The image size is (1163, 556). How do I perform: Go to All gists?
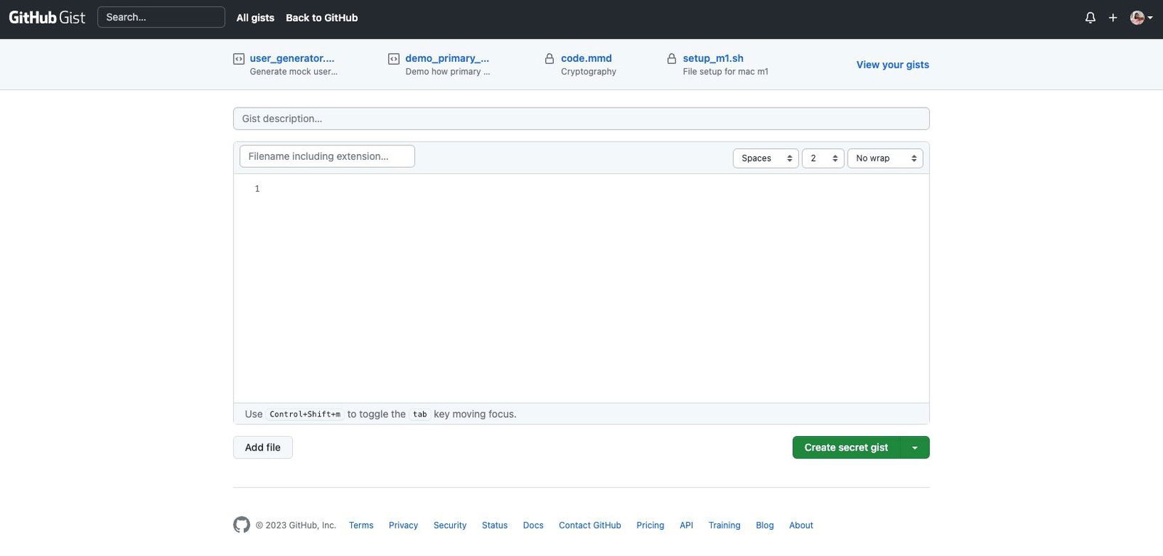tap(255, 17)
